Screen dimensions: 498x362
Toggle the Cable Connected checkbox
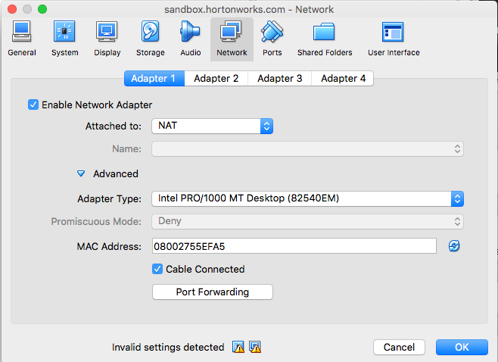point(157,269)
